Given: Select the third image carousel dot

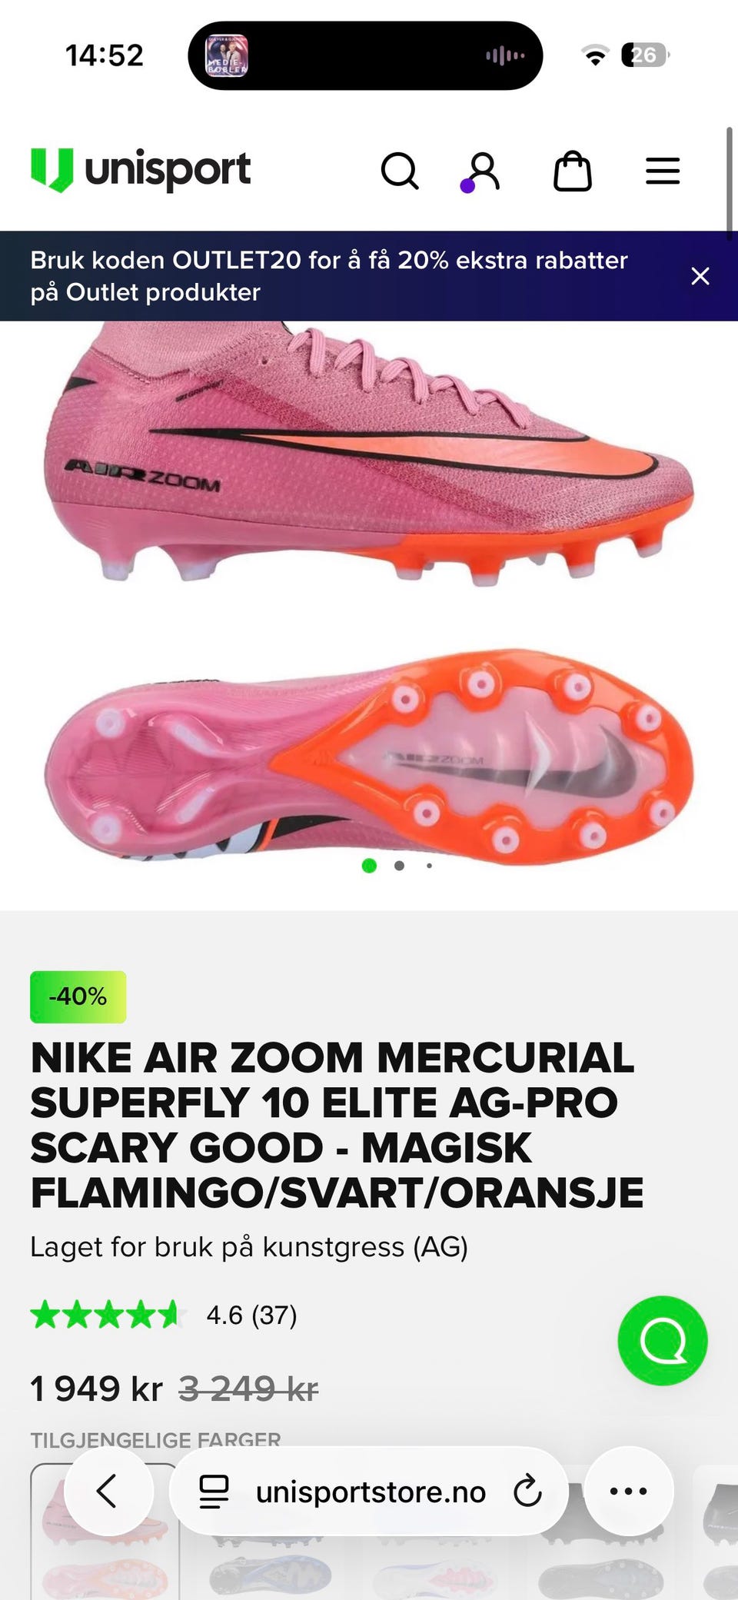Looking at the screenshot, I should click(429, 866).
